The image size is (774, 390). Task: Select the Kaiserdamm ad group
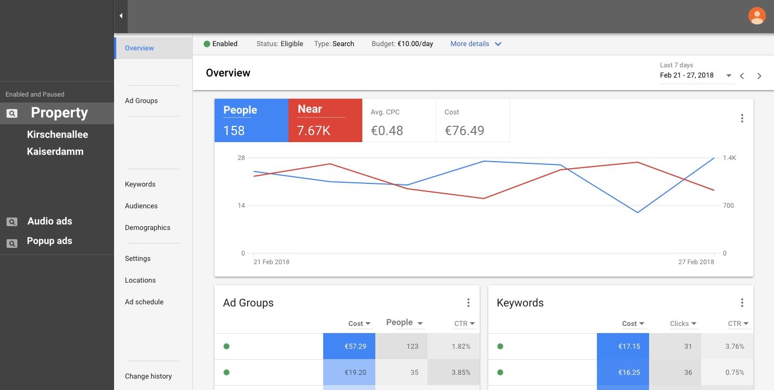point(55,151)
